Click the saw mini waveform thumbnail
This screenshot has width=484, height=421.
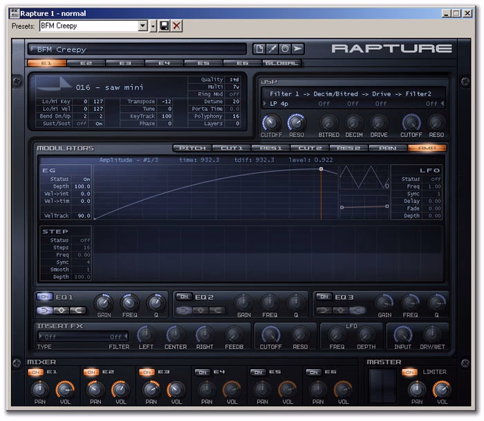point(54,84)
